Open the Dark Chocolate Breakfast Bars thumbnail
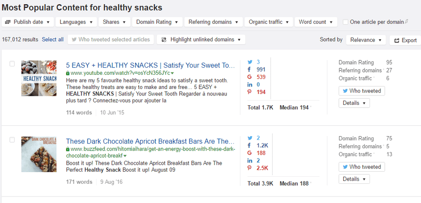The height and width of the screenshot is (203, 421). 39,154
